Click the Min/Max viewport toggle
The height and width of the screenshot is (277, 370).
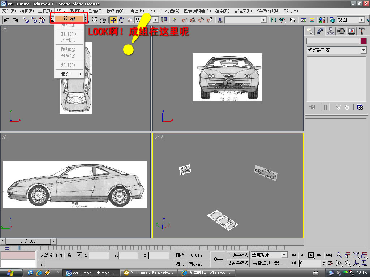[364, 263]
